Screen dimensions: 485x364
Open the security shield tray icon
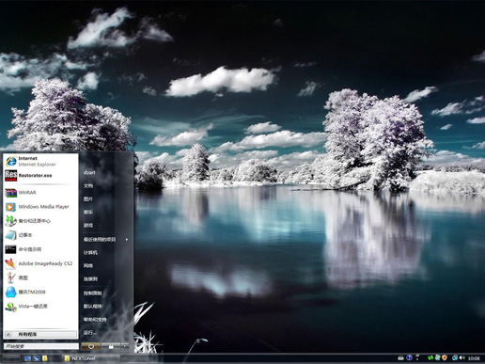(x=445, y=357)
